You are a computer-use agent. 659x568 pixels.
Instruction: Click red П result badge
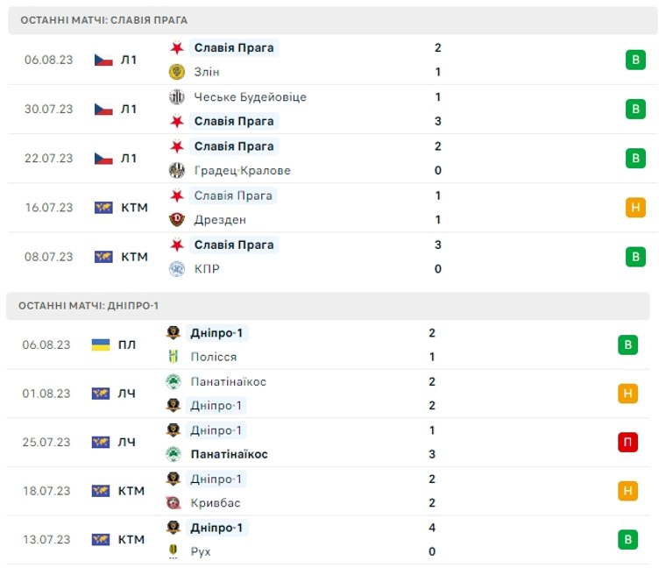pyautogui.click(x=627, y=443)
